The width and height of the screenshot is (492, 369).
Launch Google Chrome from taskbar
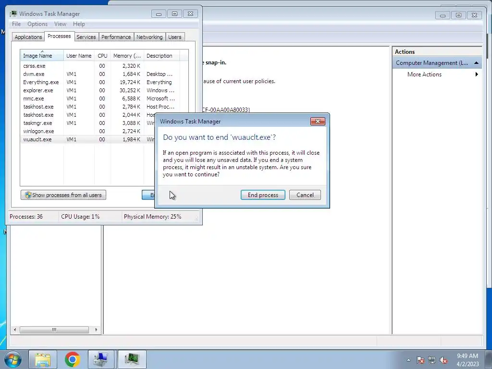pyautogui.click(x=72, y=359)
